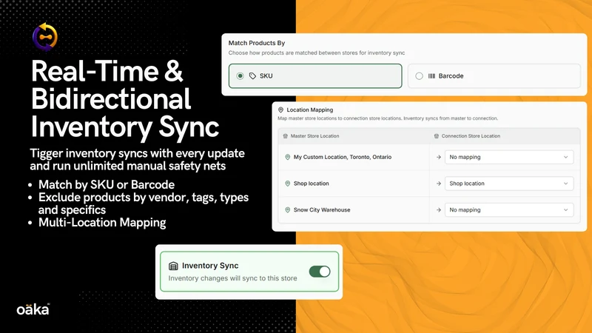
Task: Click the 'Real-Time & Bidirectional' headline
Action: 124,98
